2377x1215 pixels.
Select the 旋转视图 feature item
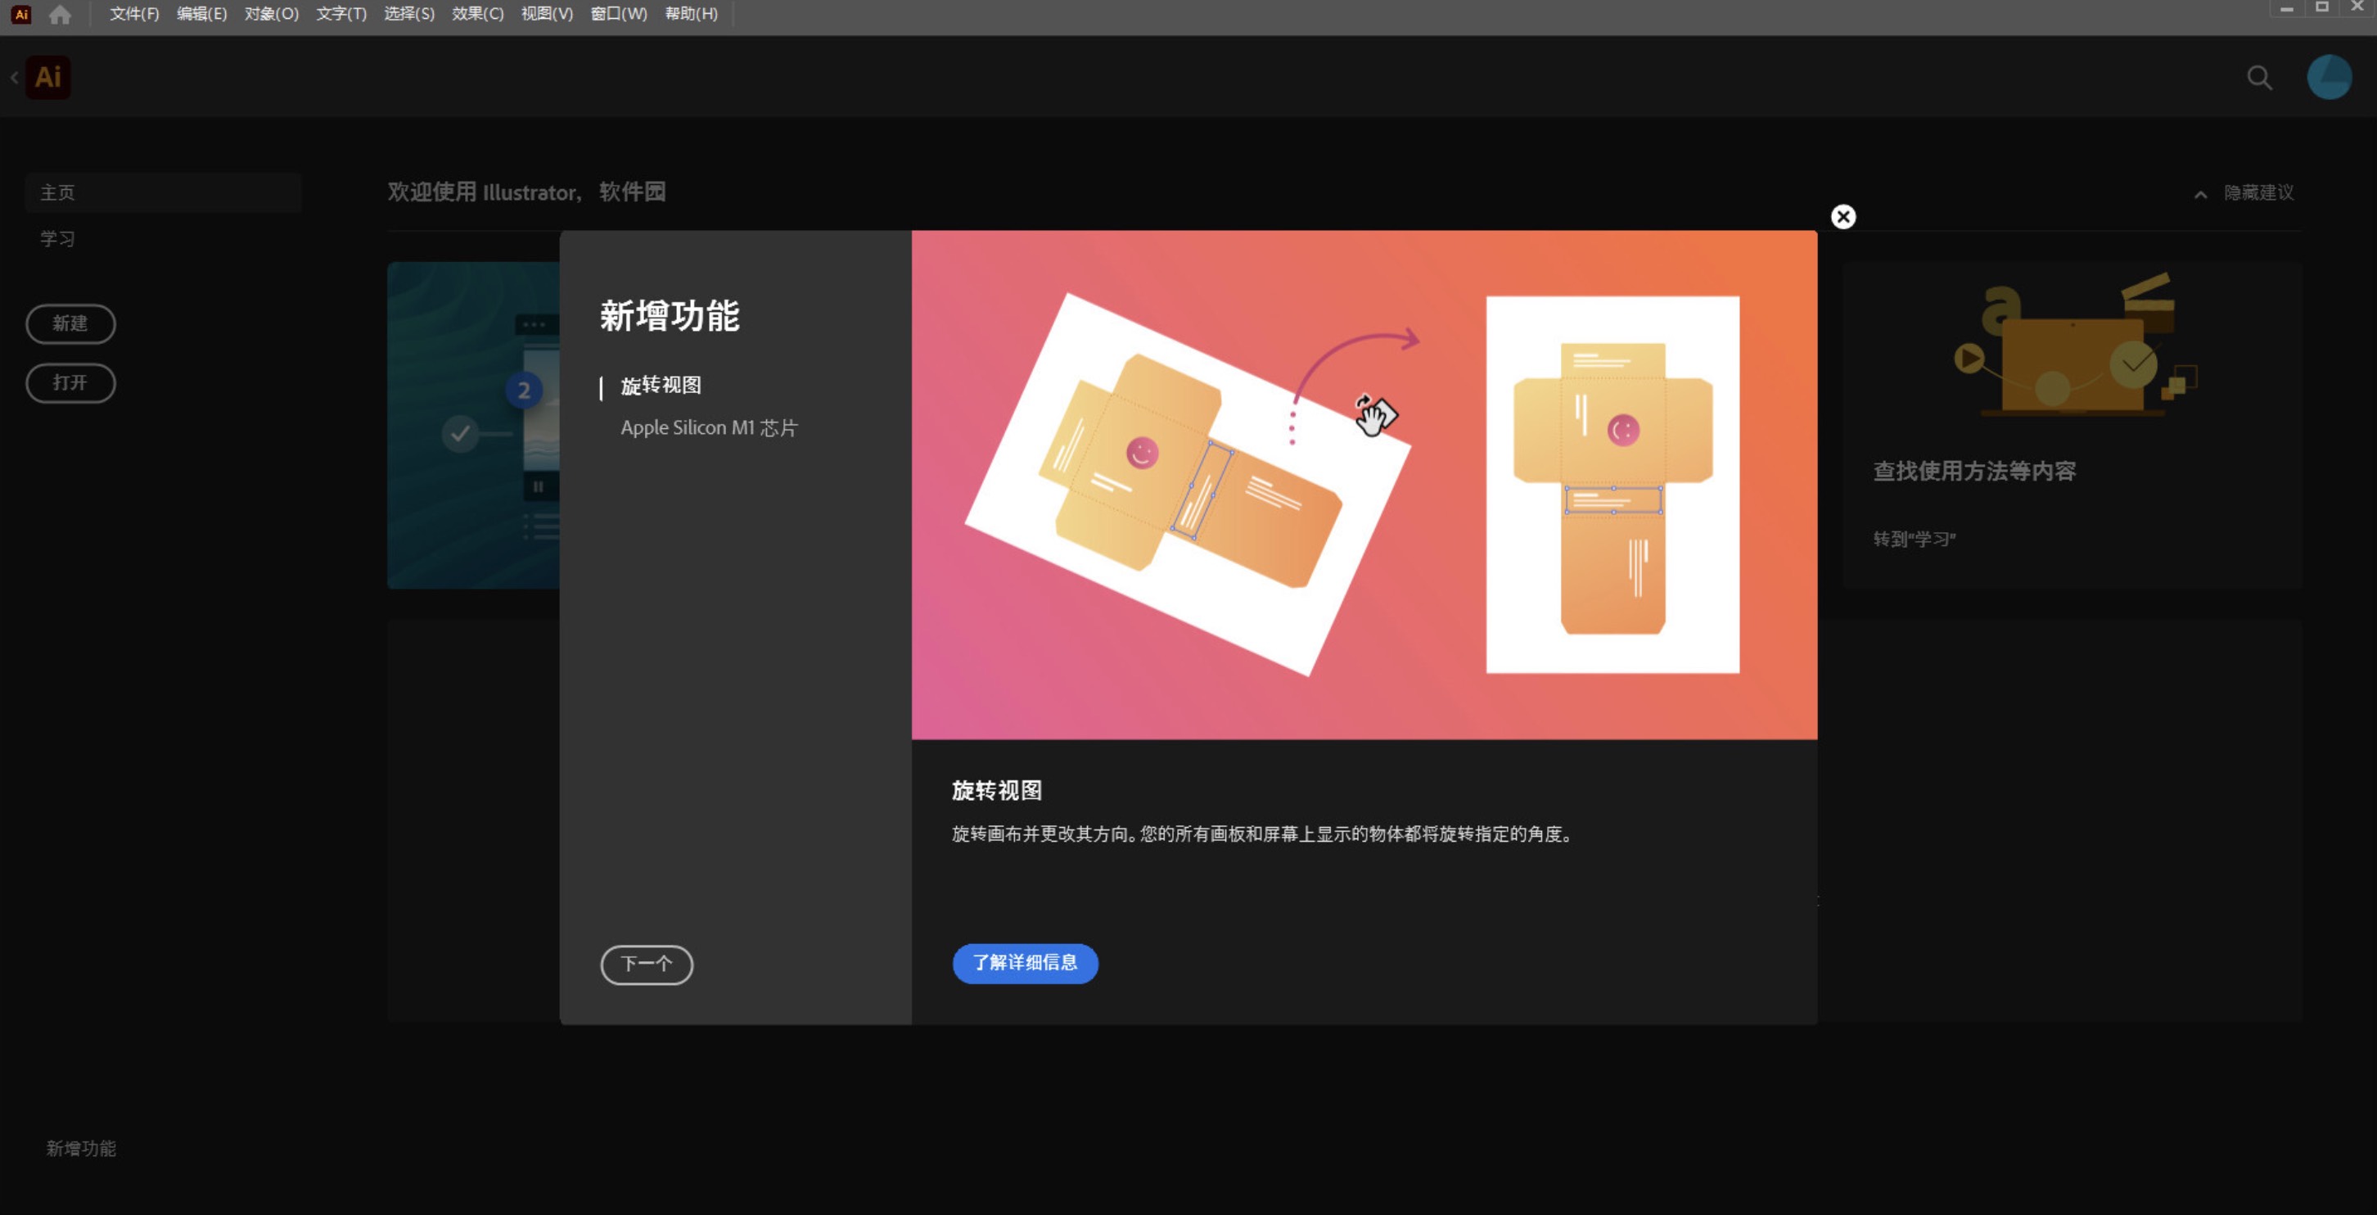click(x=661, y=386)
